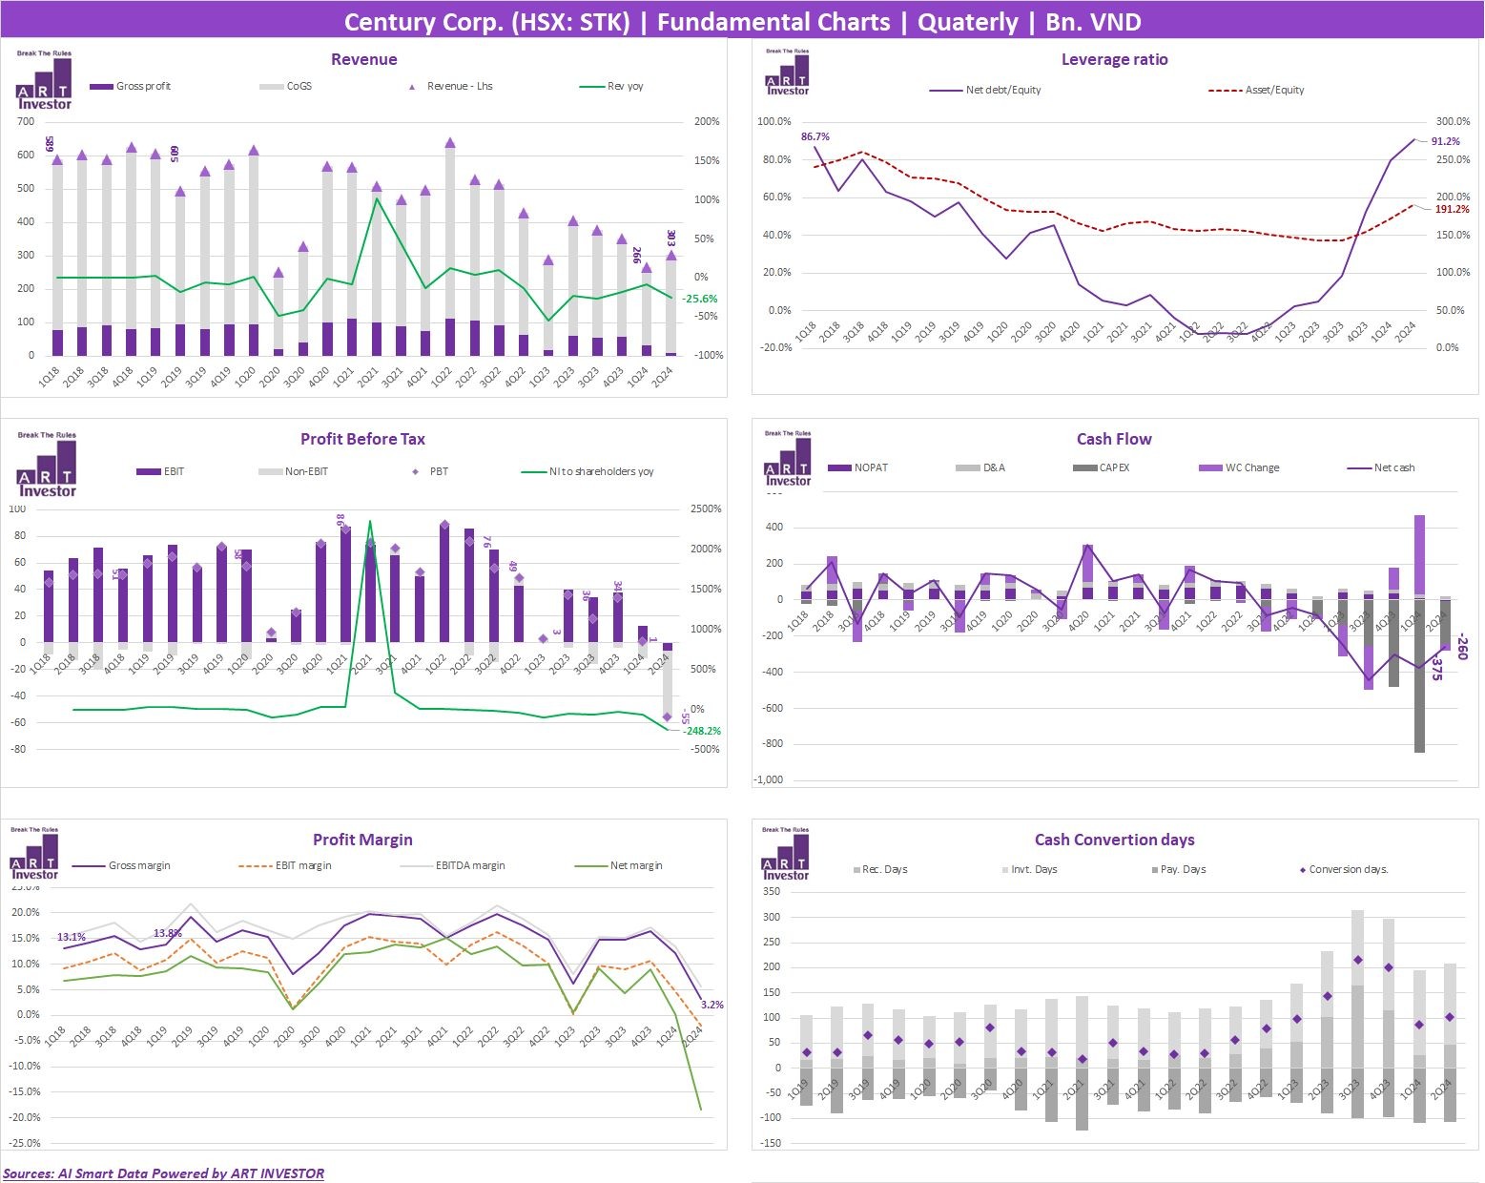Click the Pay. Days legend entry
The height and width of the screenshot is (1183, 1485).
1179,870
